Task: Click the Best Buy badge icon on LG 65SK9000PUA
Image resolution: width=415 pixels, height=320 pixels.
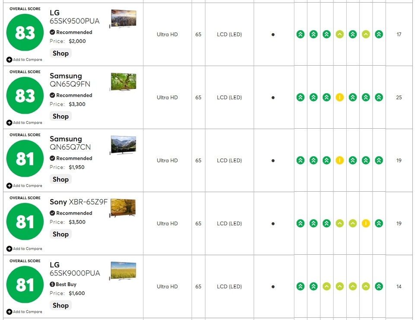Action: (x=52, y=285)
